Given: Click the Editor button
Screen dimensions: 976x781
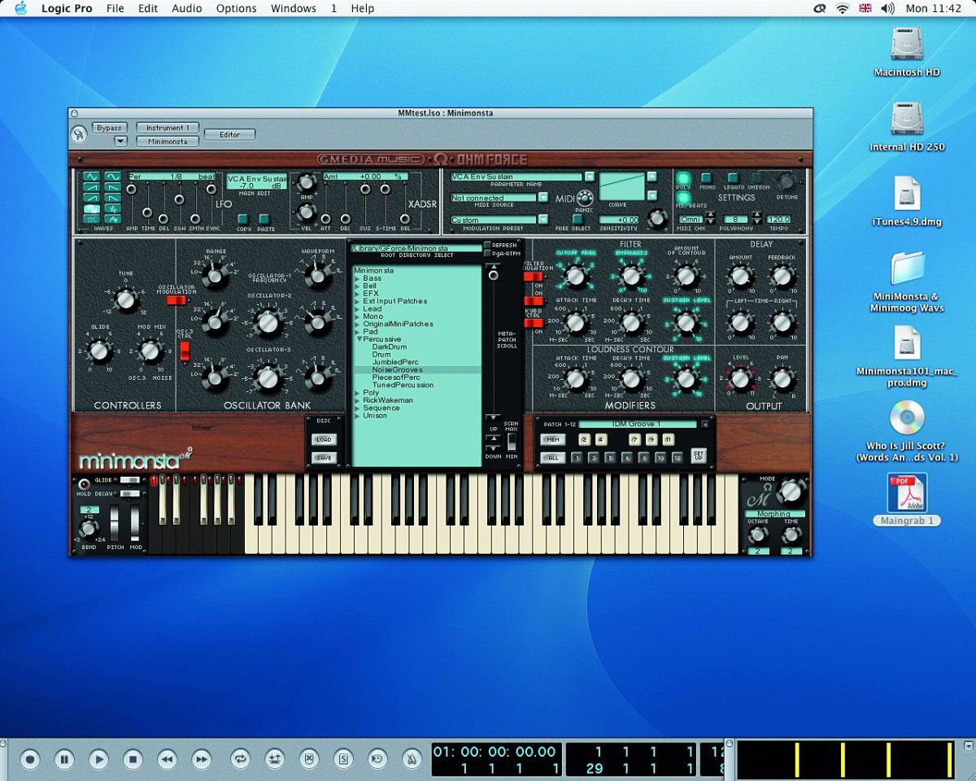Looking at the screenshot, I should pyautogui.click(x=229, y=134).
